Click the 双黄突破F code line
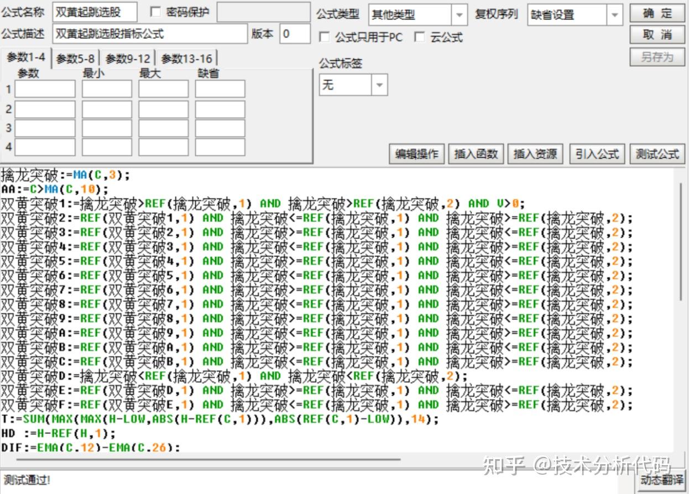Image resolution: width=689 pixels, height=494 pixels. coord(317,404)
